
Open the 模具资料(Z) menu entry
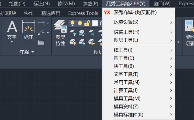pos(139,107)
